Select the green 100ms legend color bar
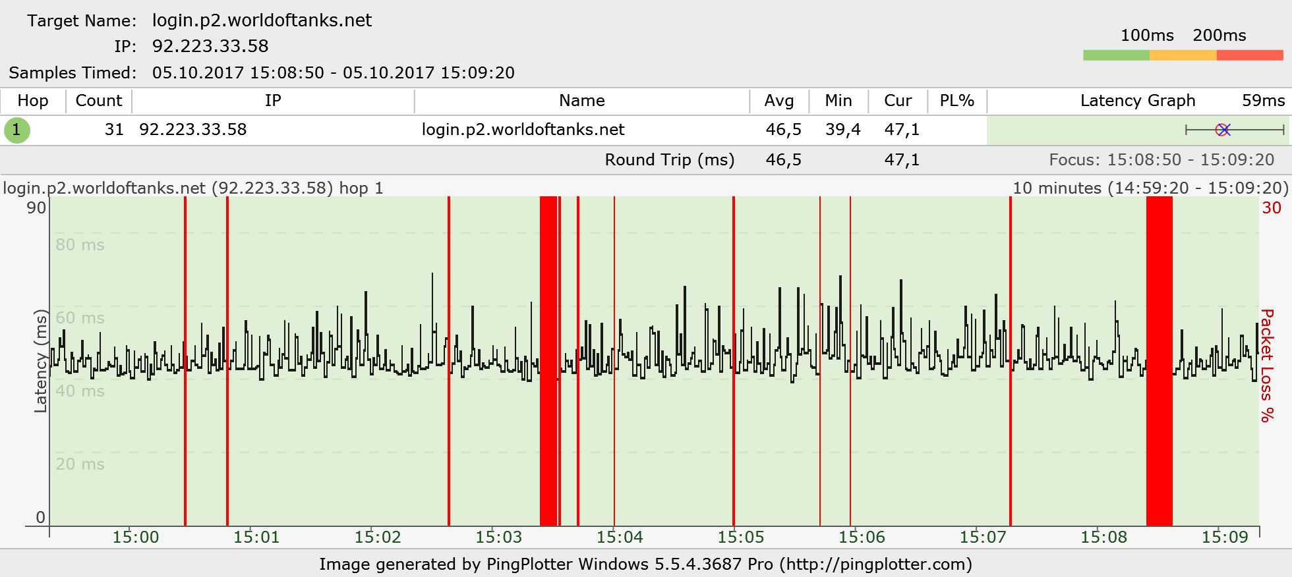The height and width of the screenshot is (577, 1292). (1116, 55)
